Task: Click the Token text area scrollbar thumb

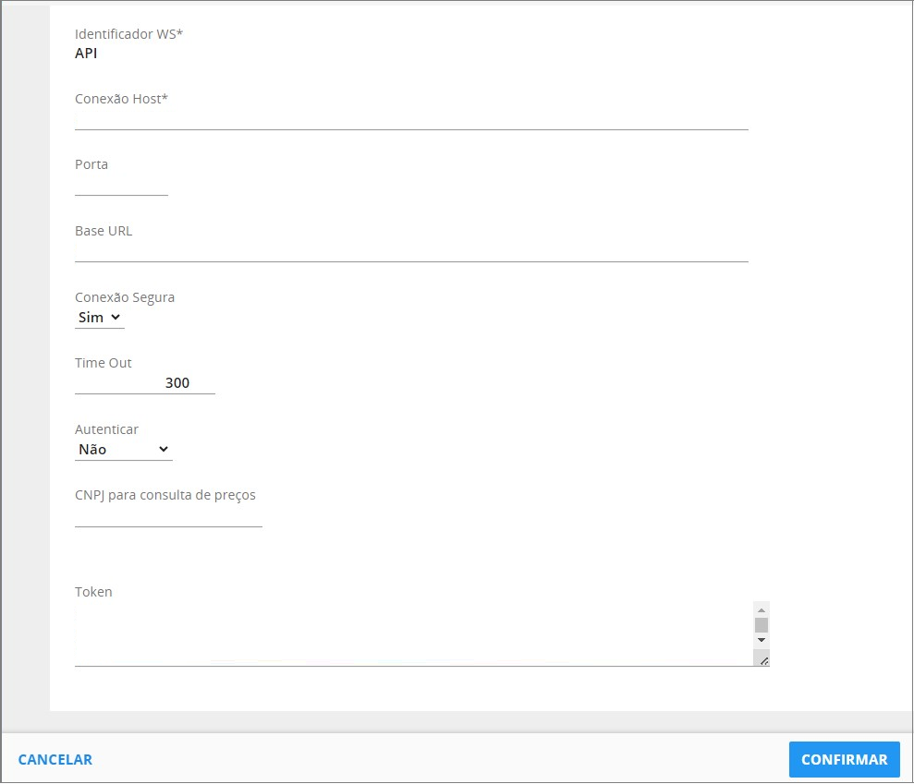Action: (x=762, y=625)
